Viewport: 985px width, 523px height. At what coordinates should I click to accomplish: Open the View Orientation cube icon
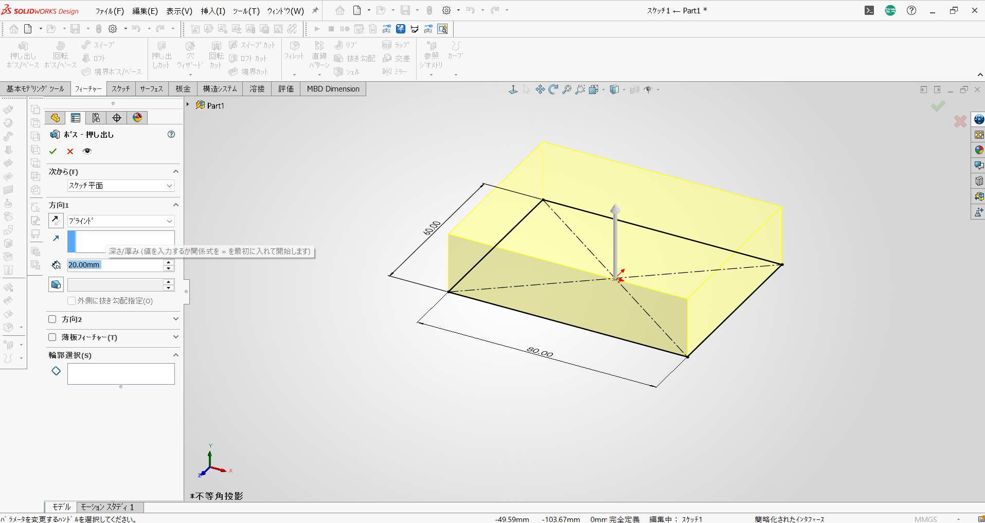point(594,89)
